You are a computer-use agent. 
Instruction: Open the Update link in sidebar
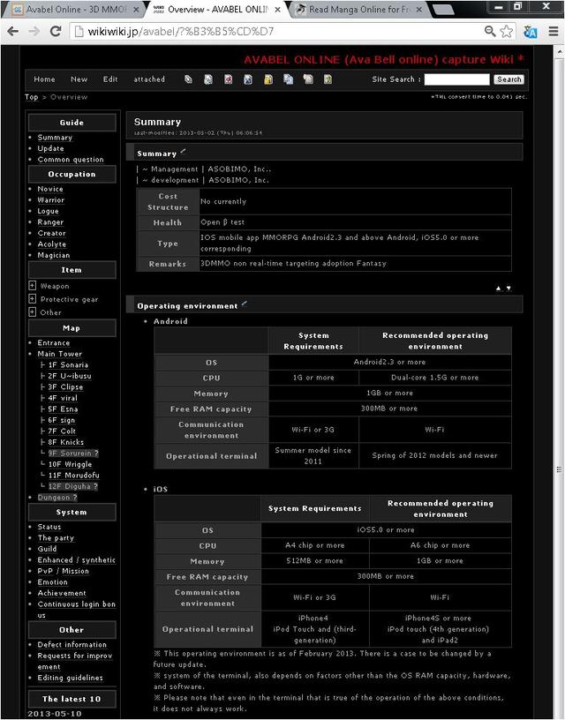coord(50,148)
